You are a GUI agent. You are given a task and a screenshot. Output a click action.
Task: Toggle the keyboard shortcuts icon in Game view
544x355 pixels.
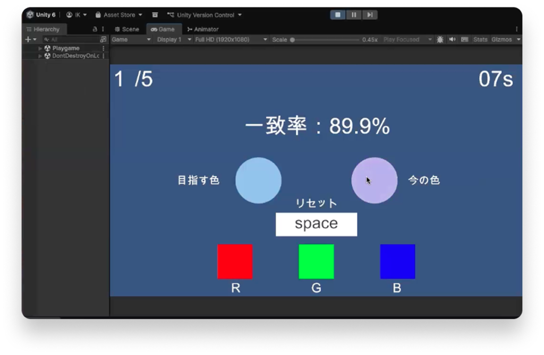click(x=465, y=40)
